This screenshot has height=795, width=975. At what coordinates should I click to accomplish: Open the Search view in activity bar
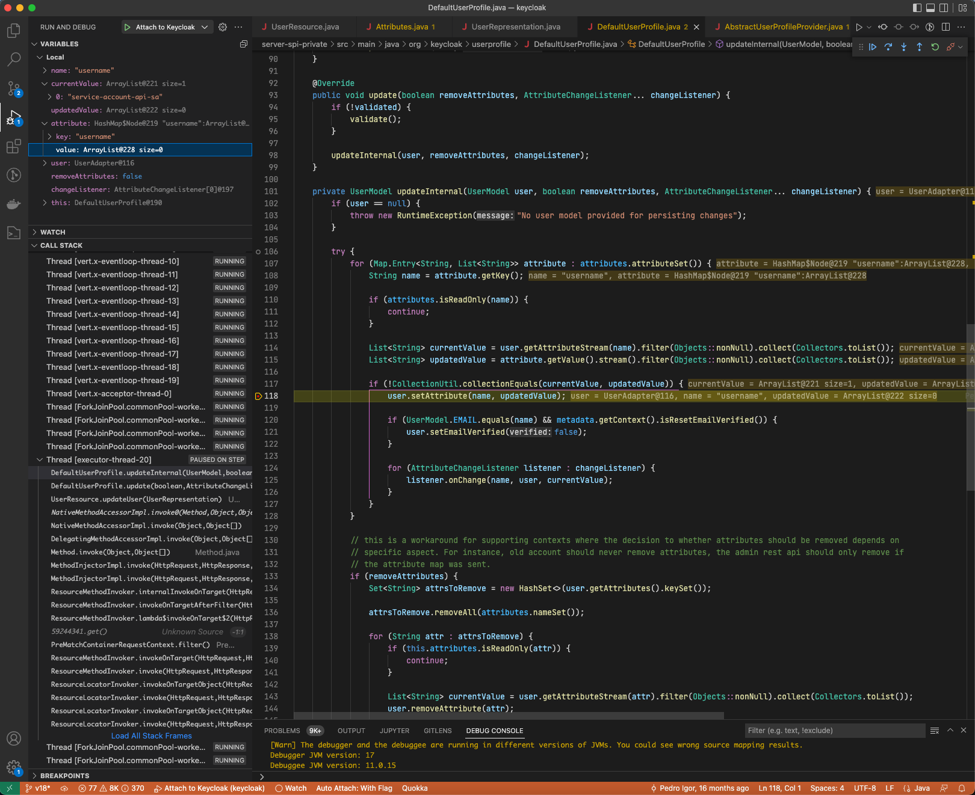[13, 59]
